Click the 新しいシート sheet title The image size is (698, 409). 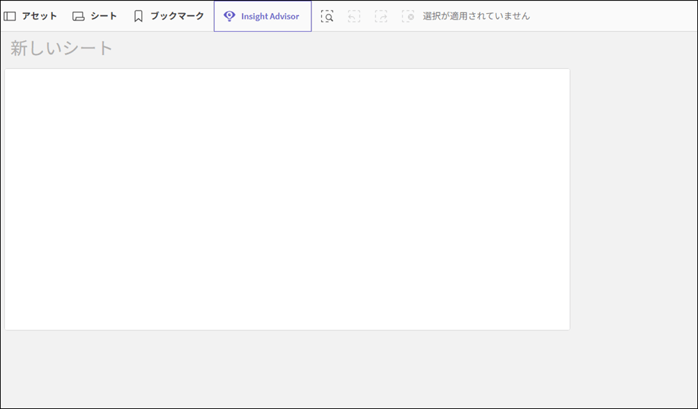click(61, 48)
